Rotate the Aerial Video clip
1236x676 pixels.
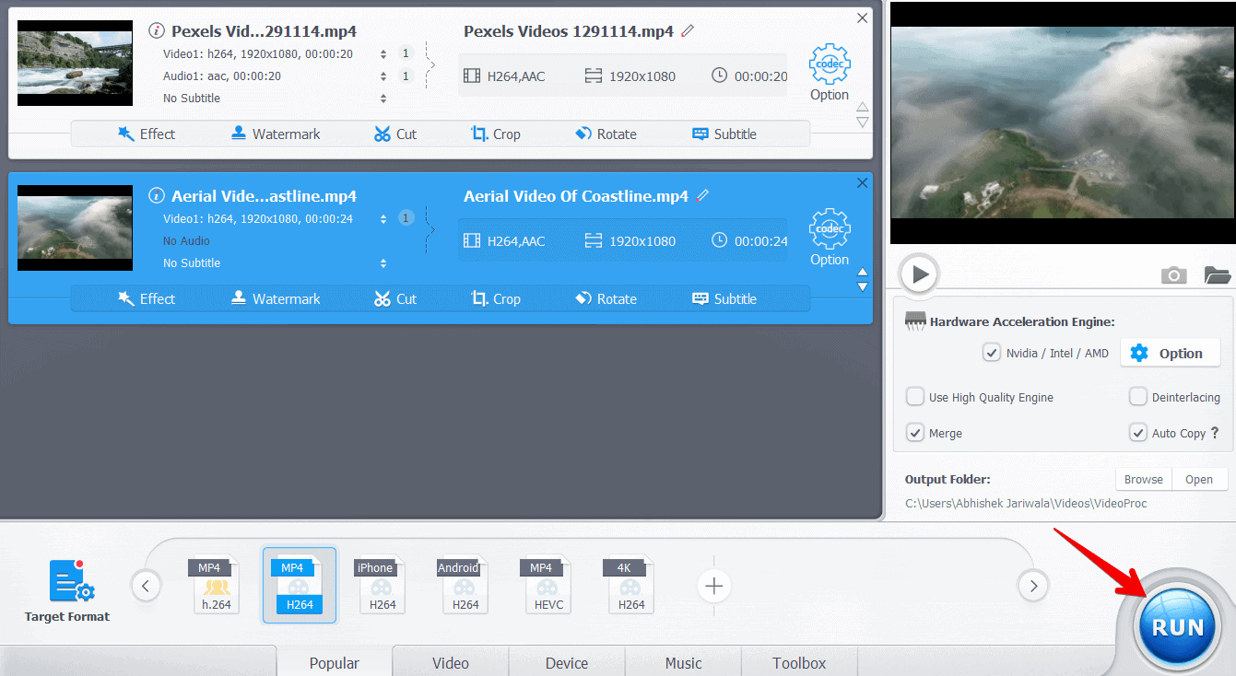pos(606,298)
